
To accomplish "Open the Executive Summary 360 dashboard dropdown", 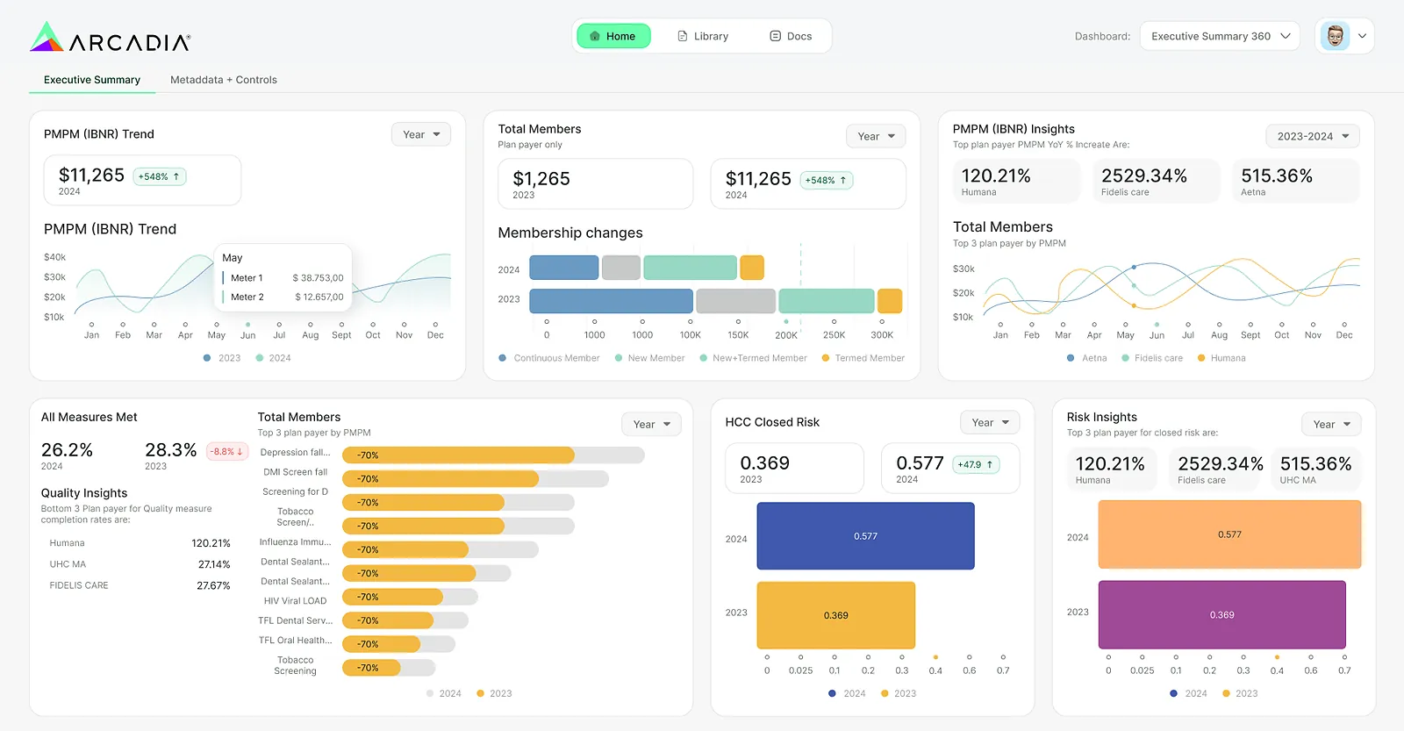I will click(1220, 36).
